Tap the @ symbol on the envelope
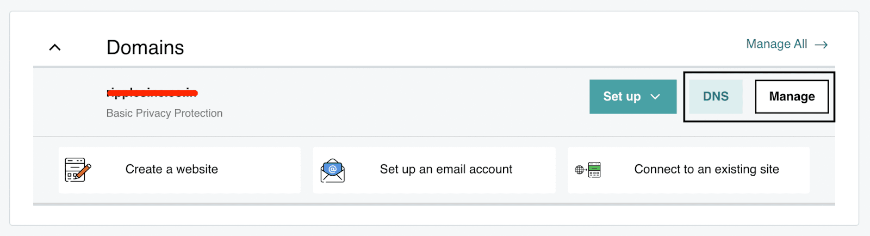This screenshot has height=236, width=870. coord(333,169)
